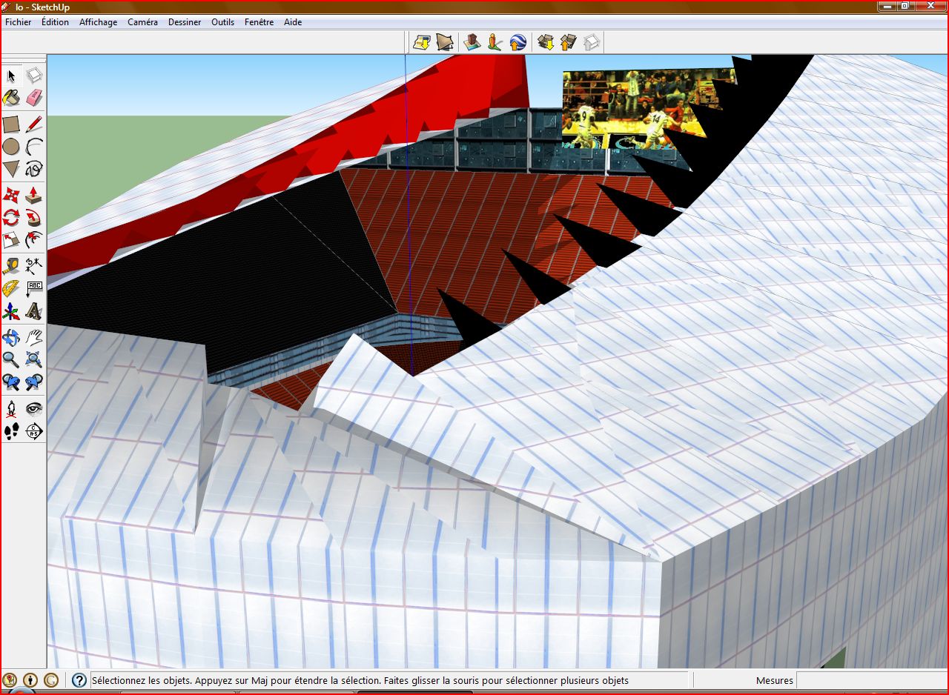Open the Affichage menu
Screen dimensions: 949x695
[x=98, y=22]
